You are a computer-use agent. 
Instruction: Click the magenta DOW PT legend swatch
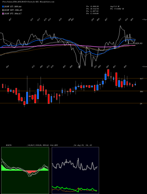click(3, 14)
